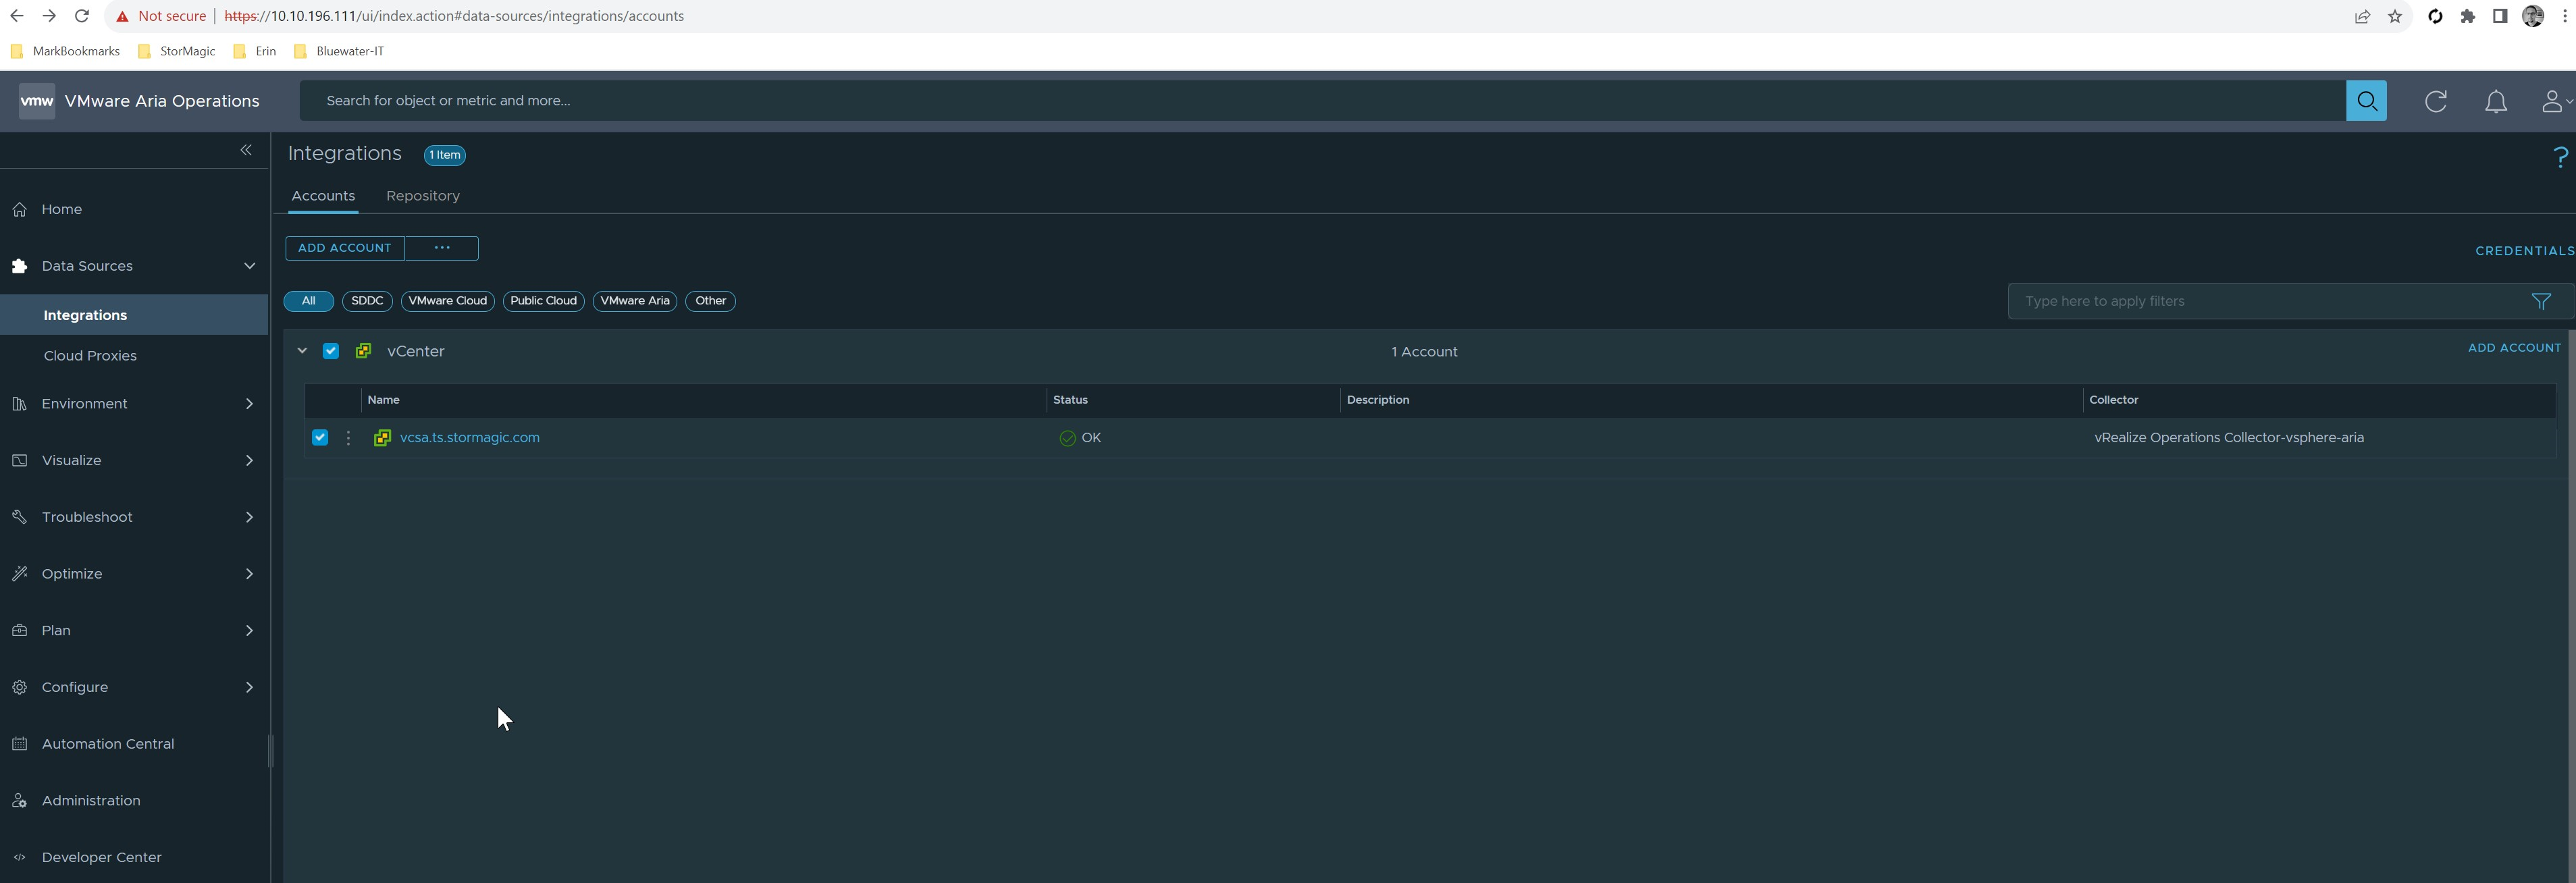Image resolution: width=2576 pixels, height=883 pixels.
Task: Click the vCenter group adapter icon
Action: pyautogui.click(x=363, y=351)
